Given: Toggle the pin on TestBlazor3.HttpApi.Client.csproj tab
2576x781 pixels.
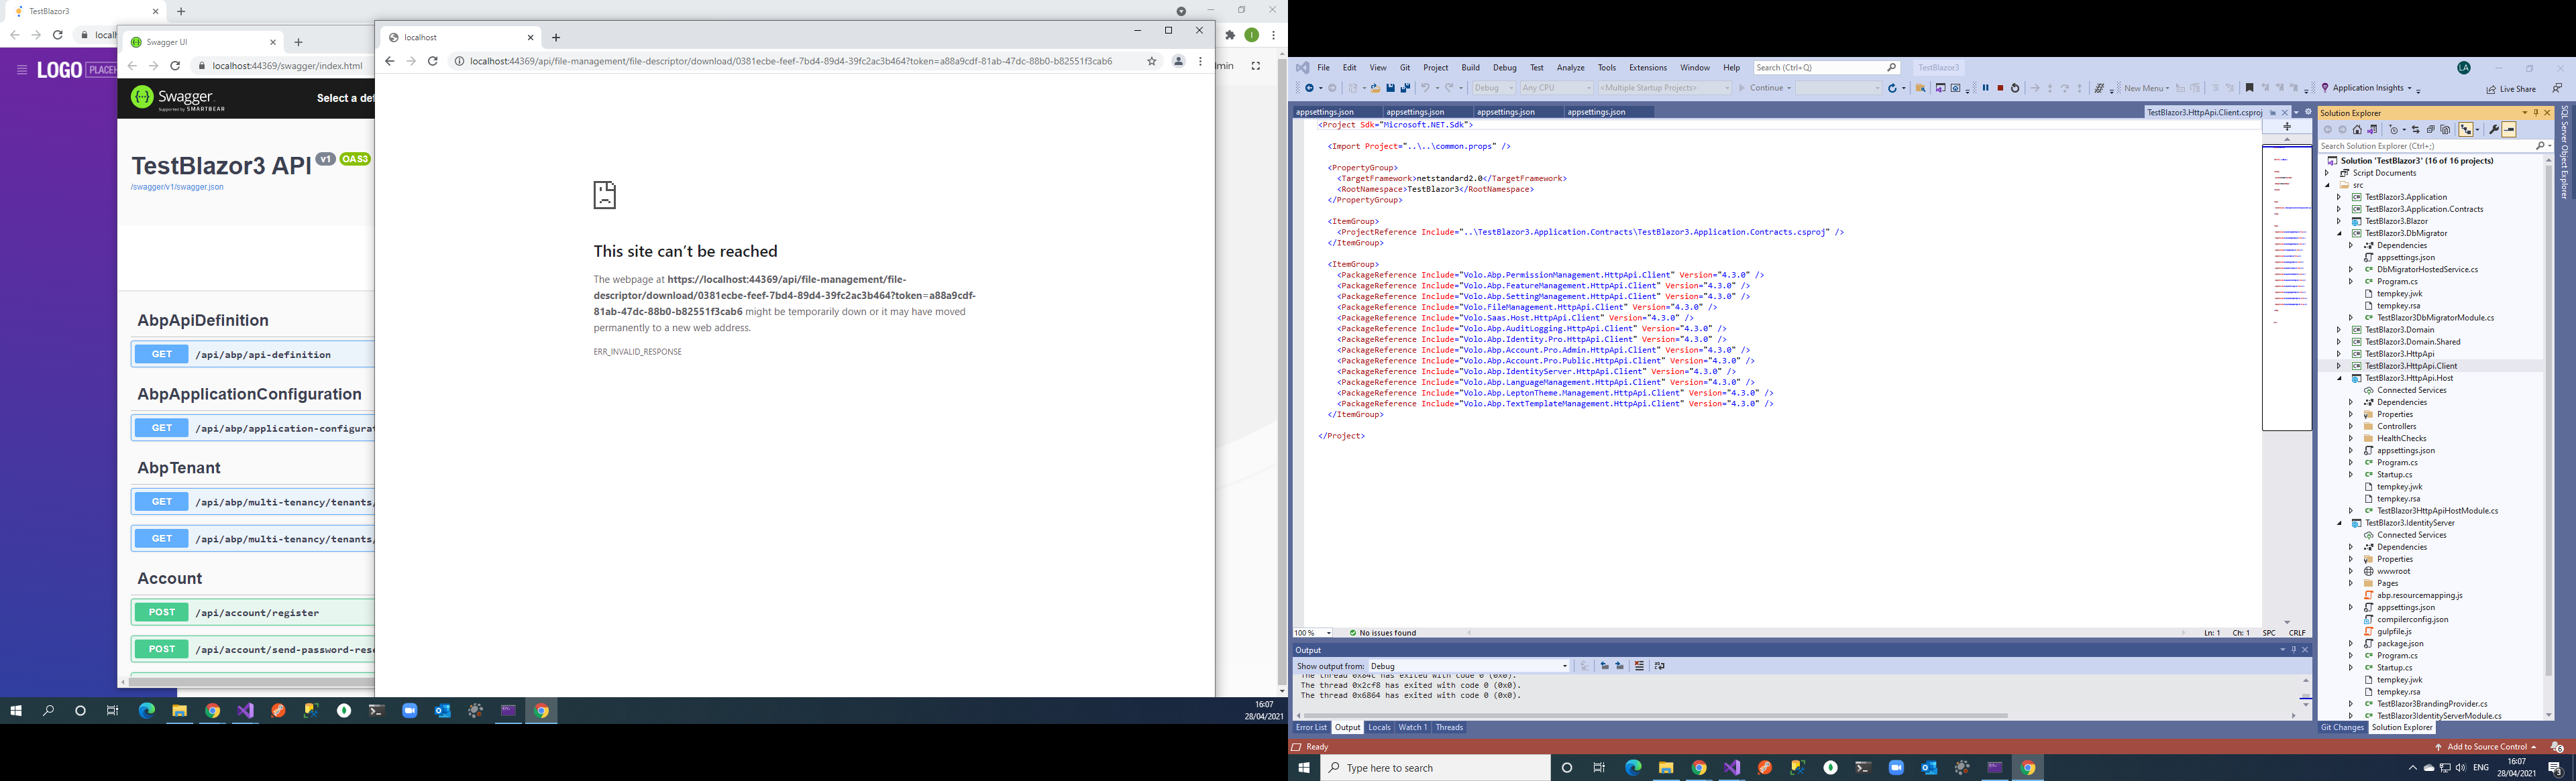Looking at the screenshot, I should [x=2272, y=113].
